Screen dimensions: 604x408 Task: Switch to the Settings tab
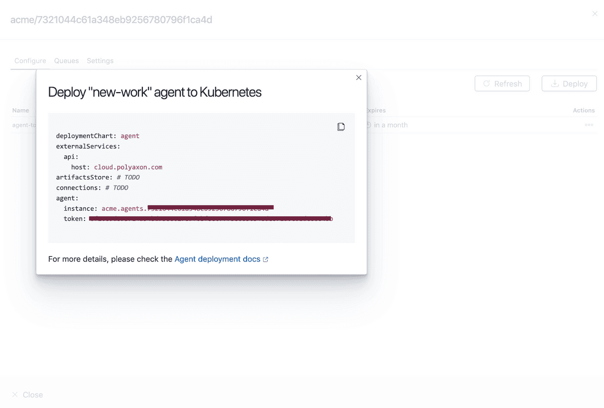coord(100,61)
